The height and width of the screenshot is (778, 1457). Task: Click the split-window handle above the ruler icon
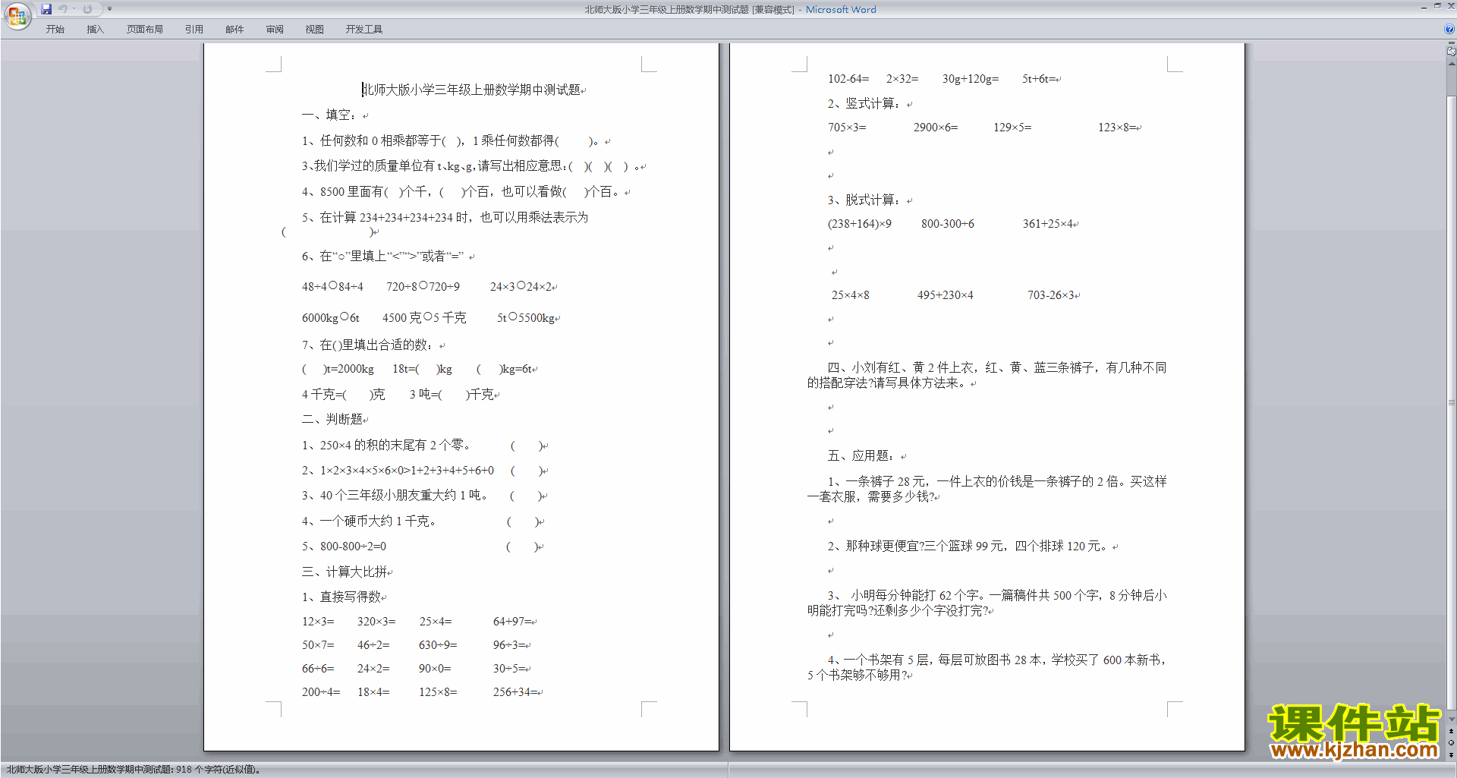[x=1452, y=43]
